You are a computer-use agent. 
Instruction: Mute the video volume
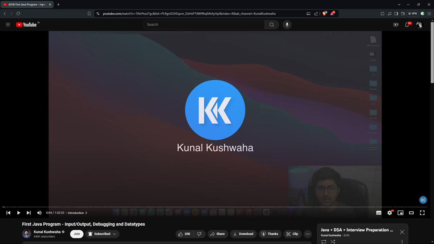pyautogui.click(x=39, y=213)
